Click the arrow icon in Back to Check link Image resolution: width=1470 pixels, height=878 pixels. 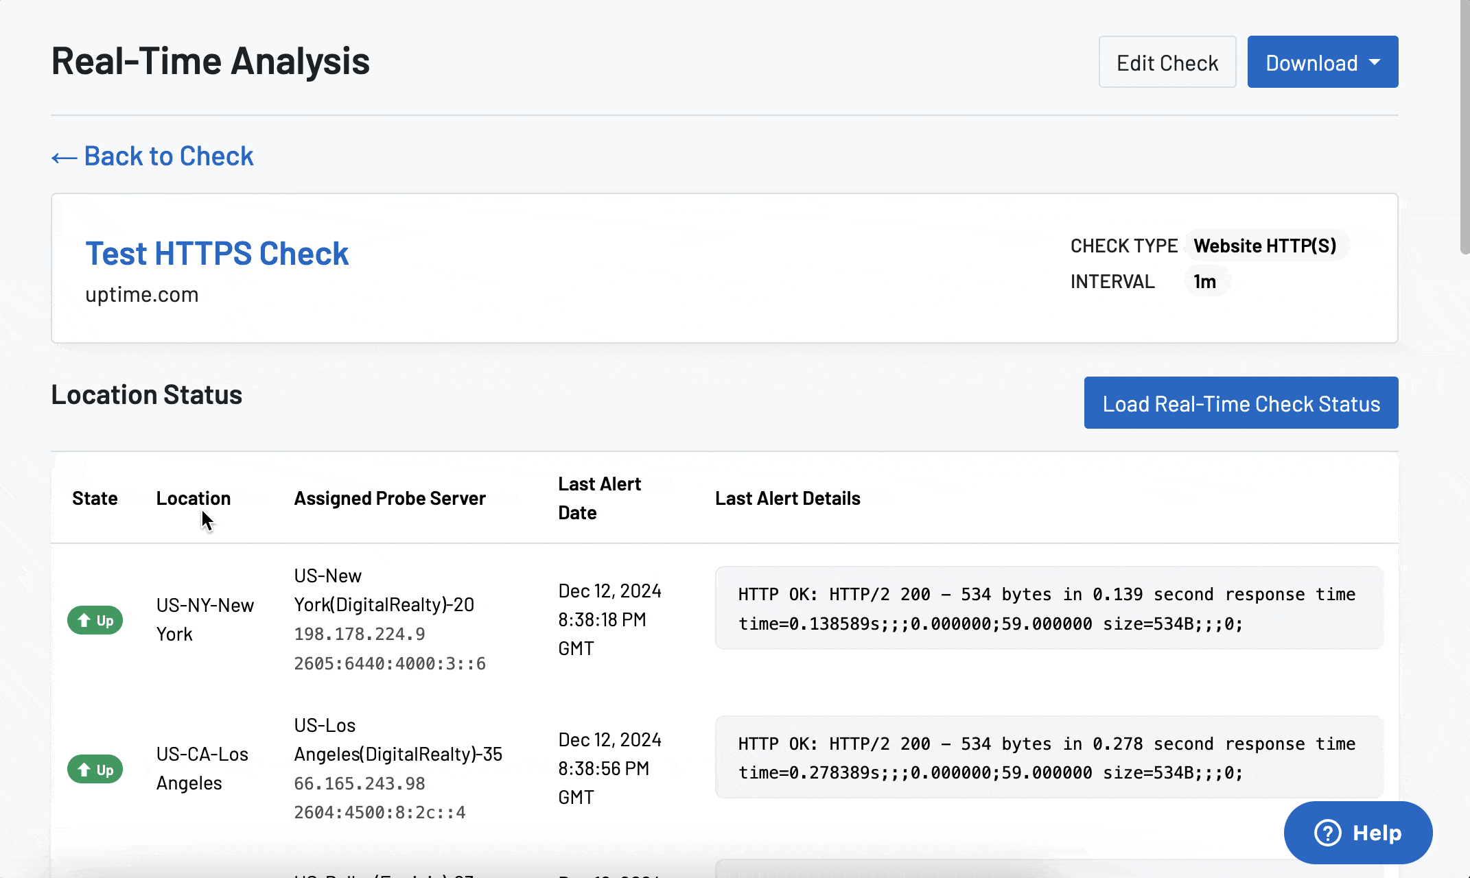pyautogui.click(x=62, y=156)
